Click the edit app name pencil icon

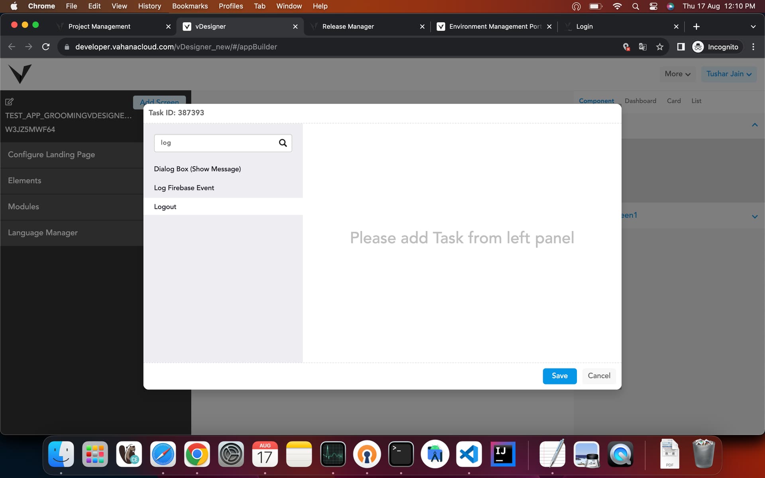pyautogui.click(x=10, y=102)
